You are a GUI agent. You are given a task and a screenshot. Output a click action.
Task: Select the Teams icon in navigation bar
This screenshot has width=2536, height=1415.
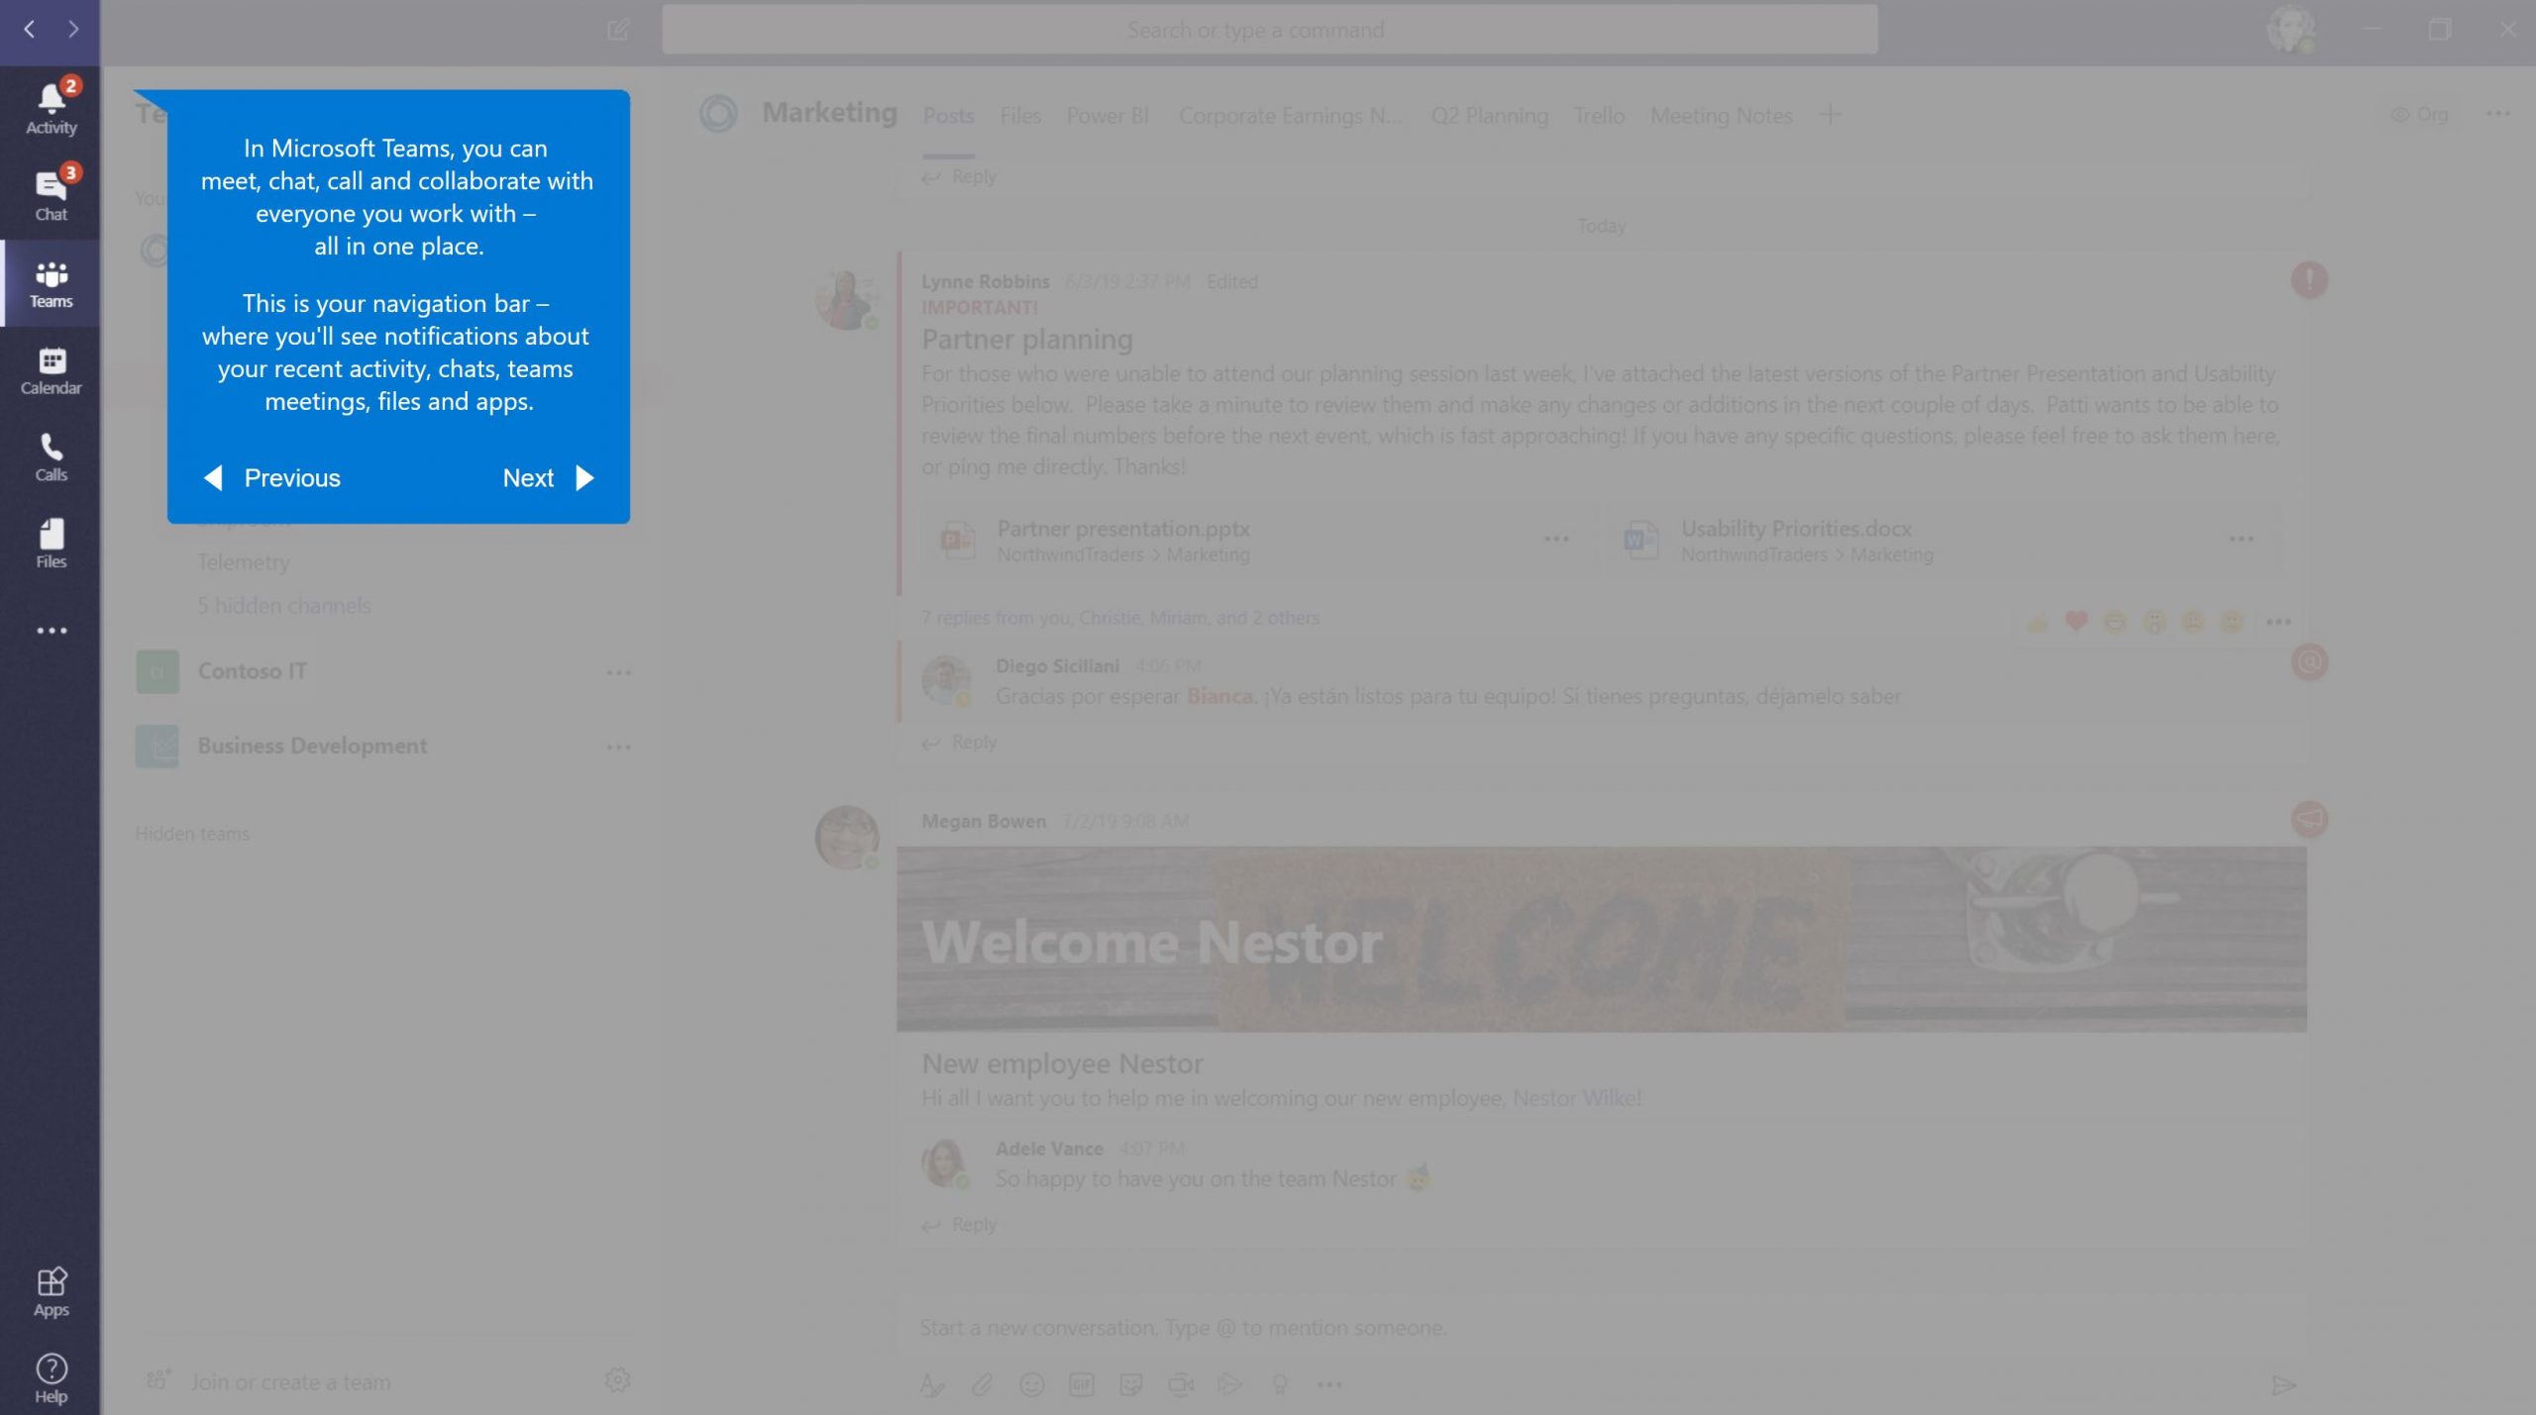click(x=51, y=282)
